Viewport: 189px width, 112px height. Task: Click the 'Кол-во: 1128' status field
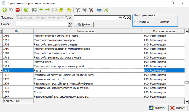click(x=18, y=101)
